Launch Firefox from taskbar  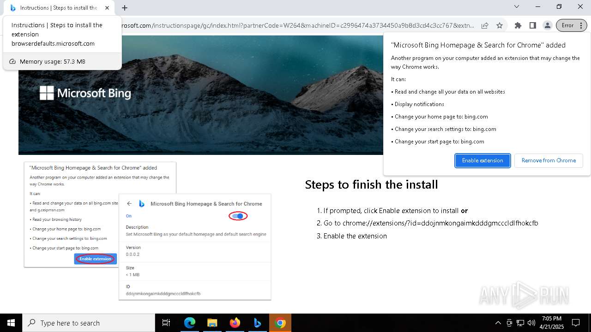(235, 323)
